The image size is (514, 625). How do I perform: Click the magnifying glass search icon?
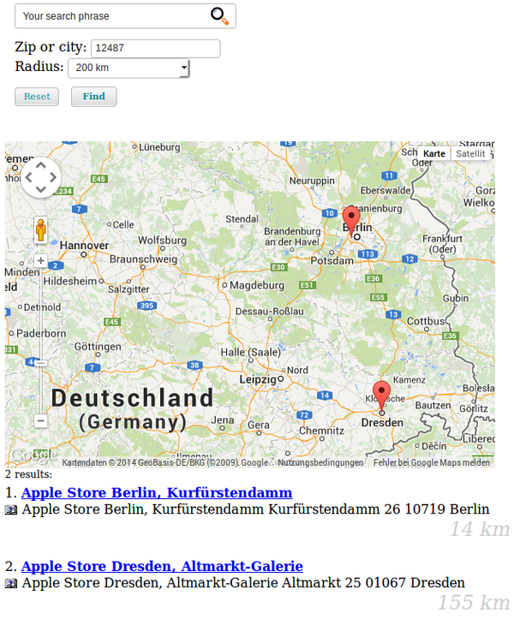[219, 15]
